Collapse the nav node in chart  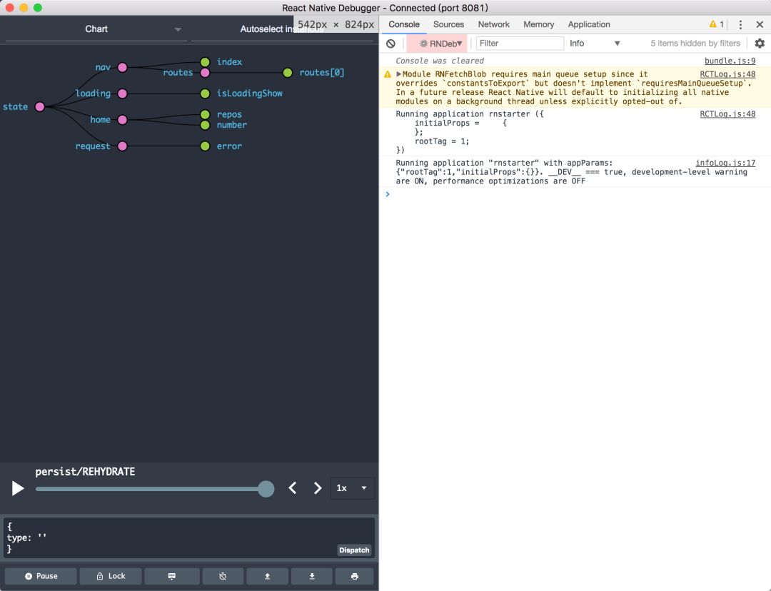tap(123, 67)
